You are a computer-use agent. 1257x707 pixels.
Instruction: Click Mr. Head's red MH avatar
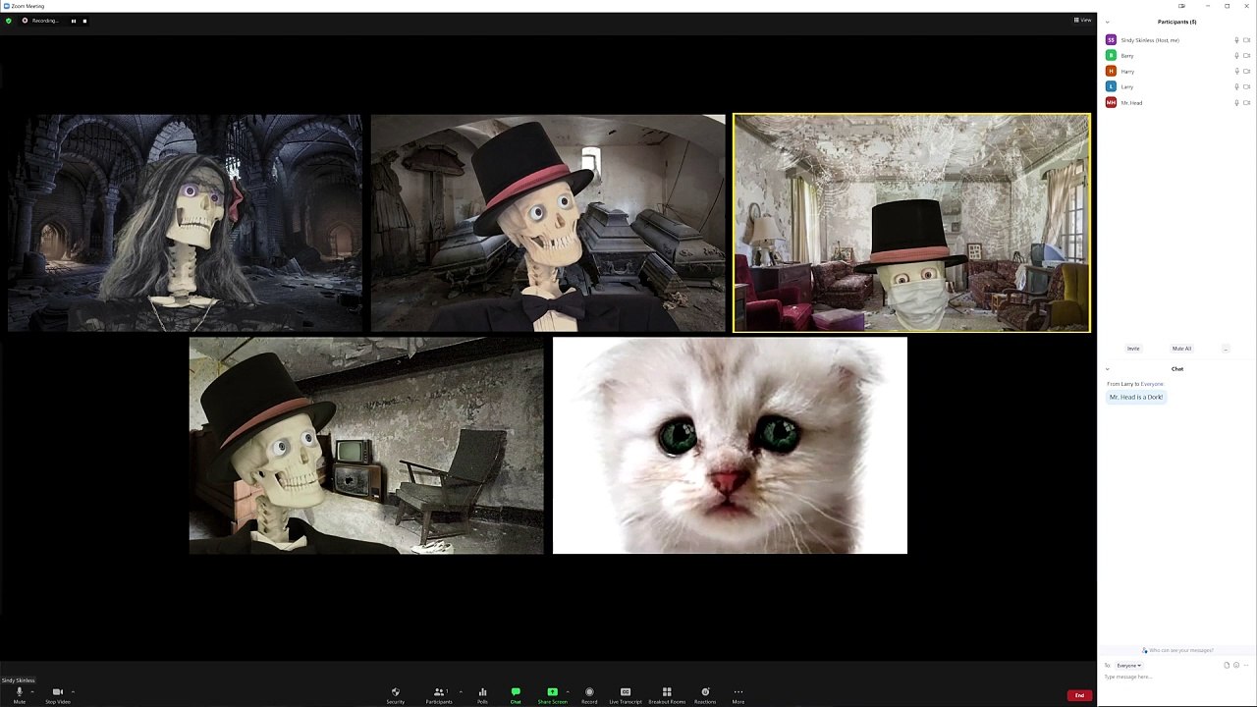1111,102
